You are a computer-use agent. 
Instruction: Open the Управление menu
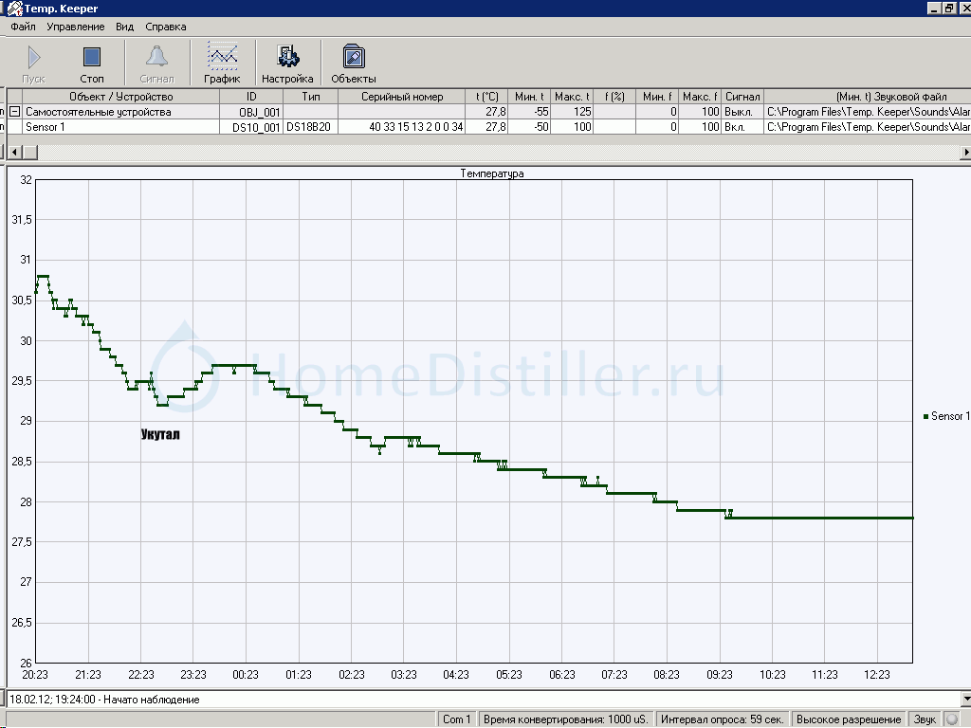coord(76,27)
